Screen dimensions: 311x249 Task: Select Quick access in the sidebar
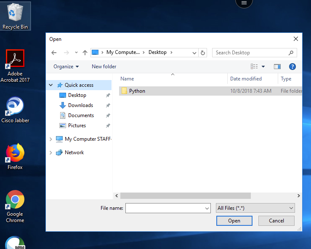point(79,85)
